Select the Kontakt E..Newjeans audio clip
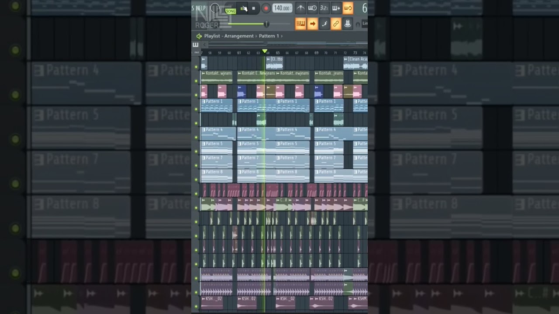The height and width of the screenshot is (314, 559). point(256,76)
